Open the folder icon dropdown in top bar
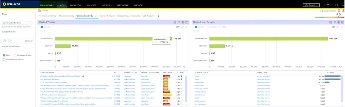Screen dimensions: 345x107 337,5
